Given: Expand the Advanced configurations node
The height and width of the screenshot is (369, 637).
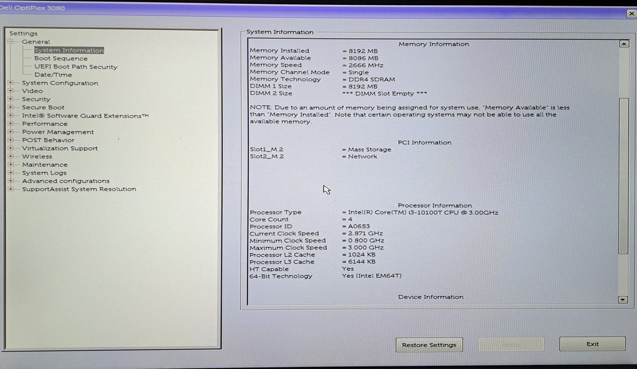Looking at the screenshot, I should 11,181.
